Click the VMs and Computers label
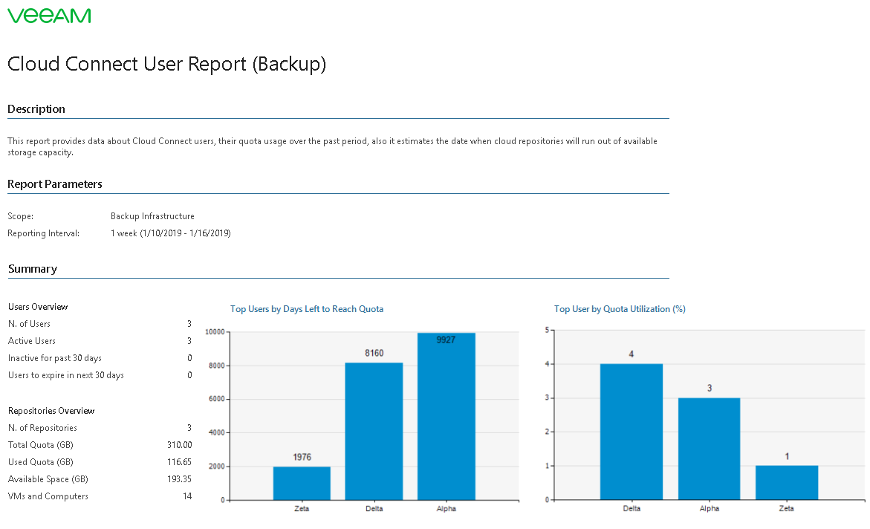This screenshot has height=529, width=870. point(48,496)
